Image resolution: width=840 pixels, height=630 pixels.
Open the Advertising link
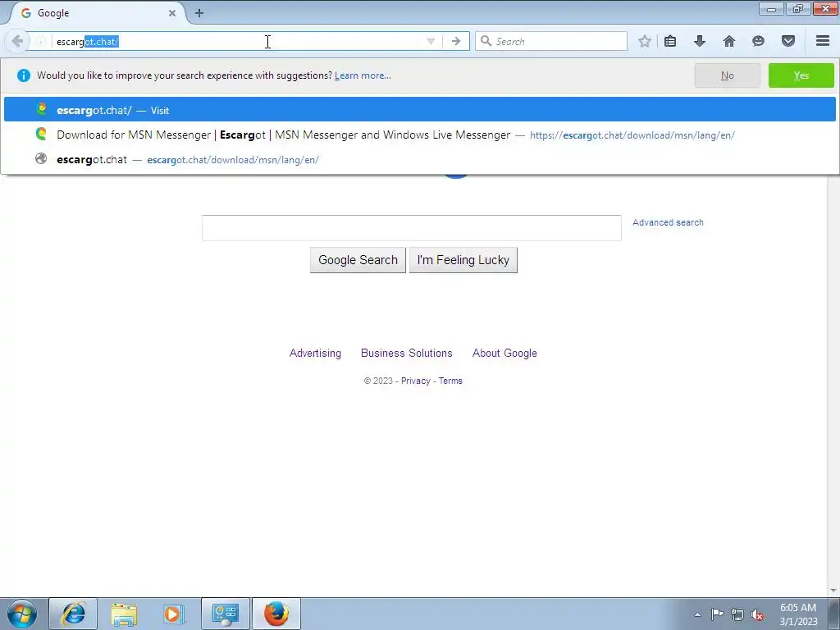pyautogui.click(x=315, y=353)
